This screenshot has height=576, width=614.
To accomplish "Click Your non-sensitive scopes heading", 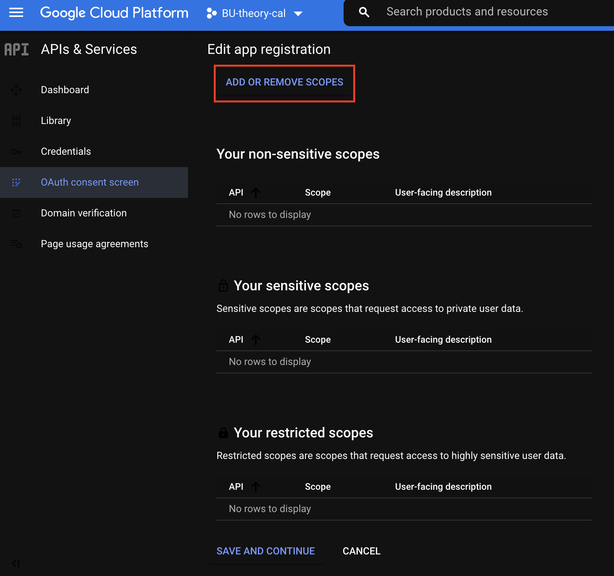I will pos(298,154).
